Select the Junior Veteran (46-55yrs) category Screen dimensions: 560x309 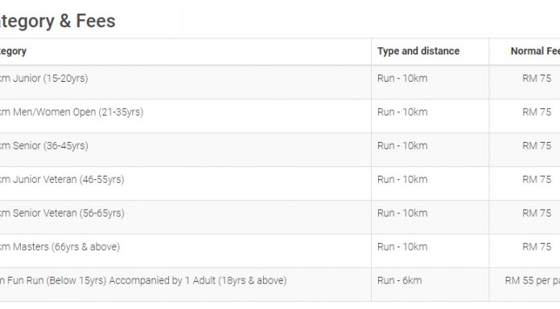pyautogui.click(x=62, y=180)
